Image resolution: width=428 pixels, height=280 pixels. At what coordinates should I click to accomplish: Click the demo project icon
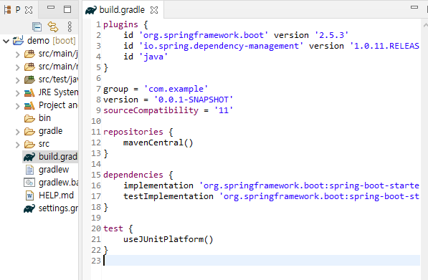[19, 40]
